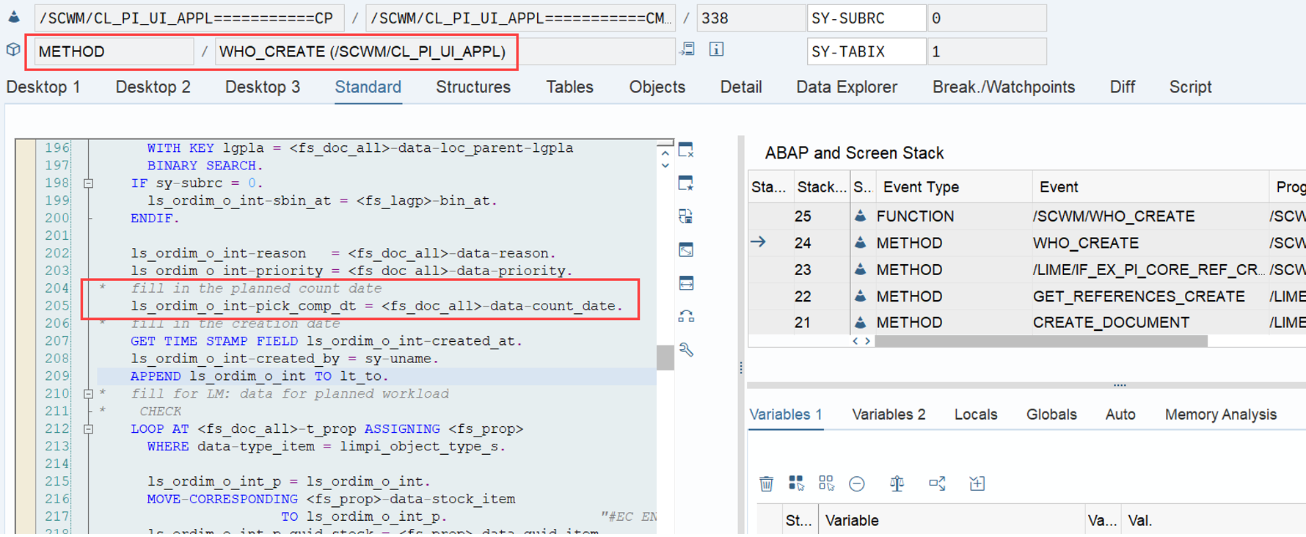The image size is (1306, 537).
Task: Click the vertical scrollbar thumb of the code editor
Action: [665, 357]
